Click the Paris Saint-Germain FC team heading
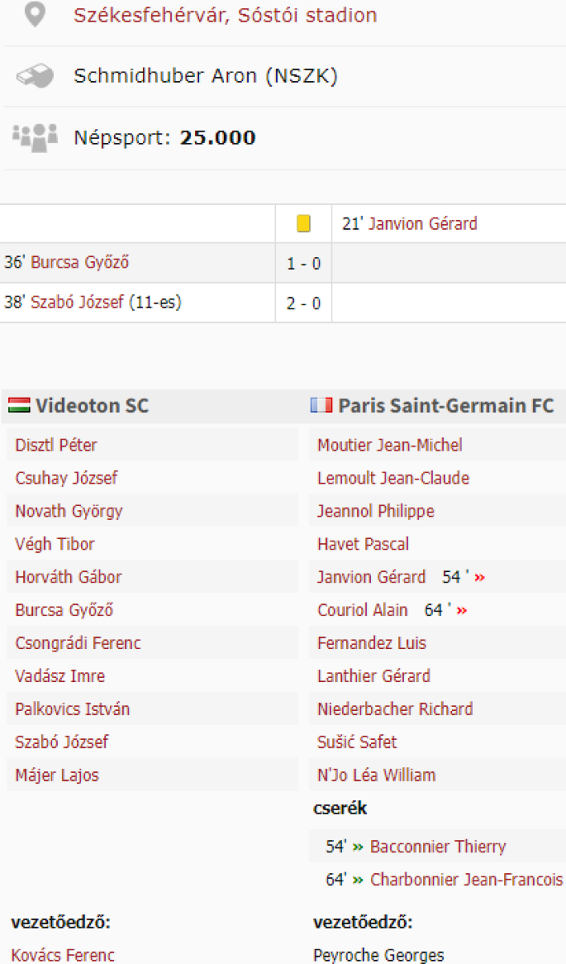 pos(446,406)
